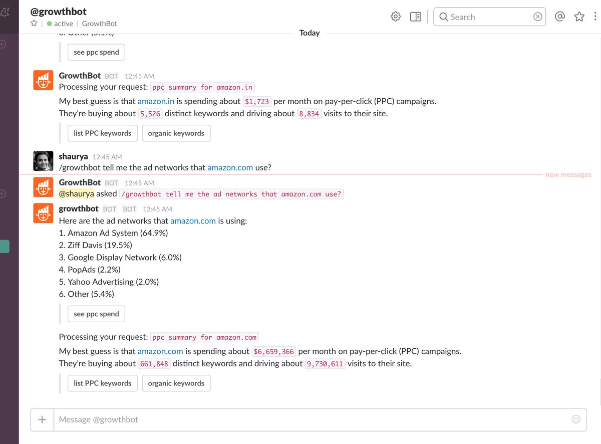Click 'ppc summary for amazon.com' code snippet
This screenshot has width=601, height=444.
[x=204, y=337]
